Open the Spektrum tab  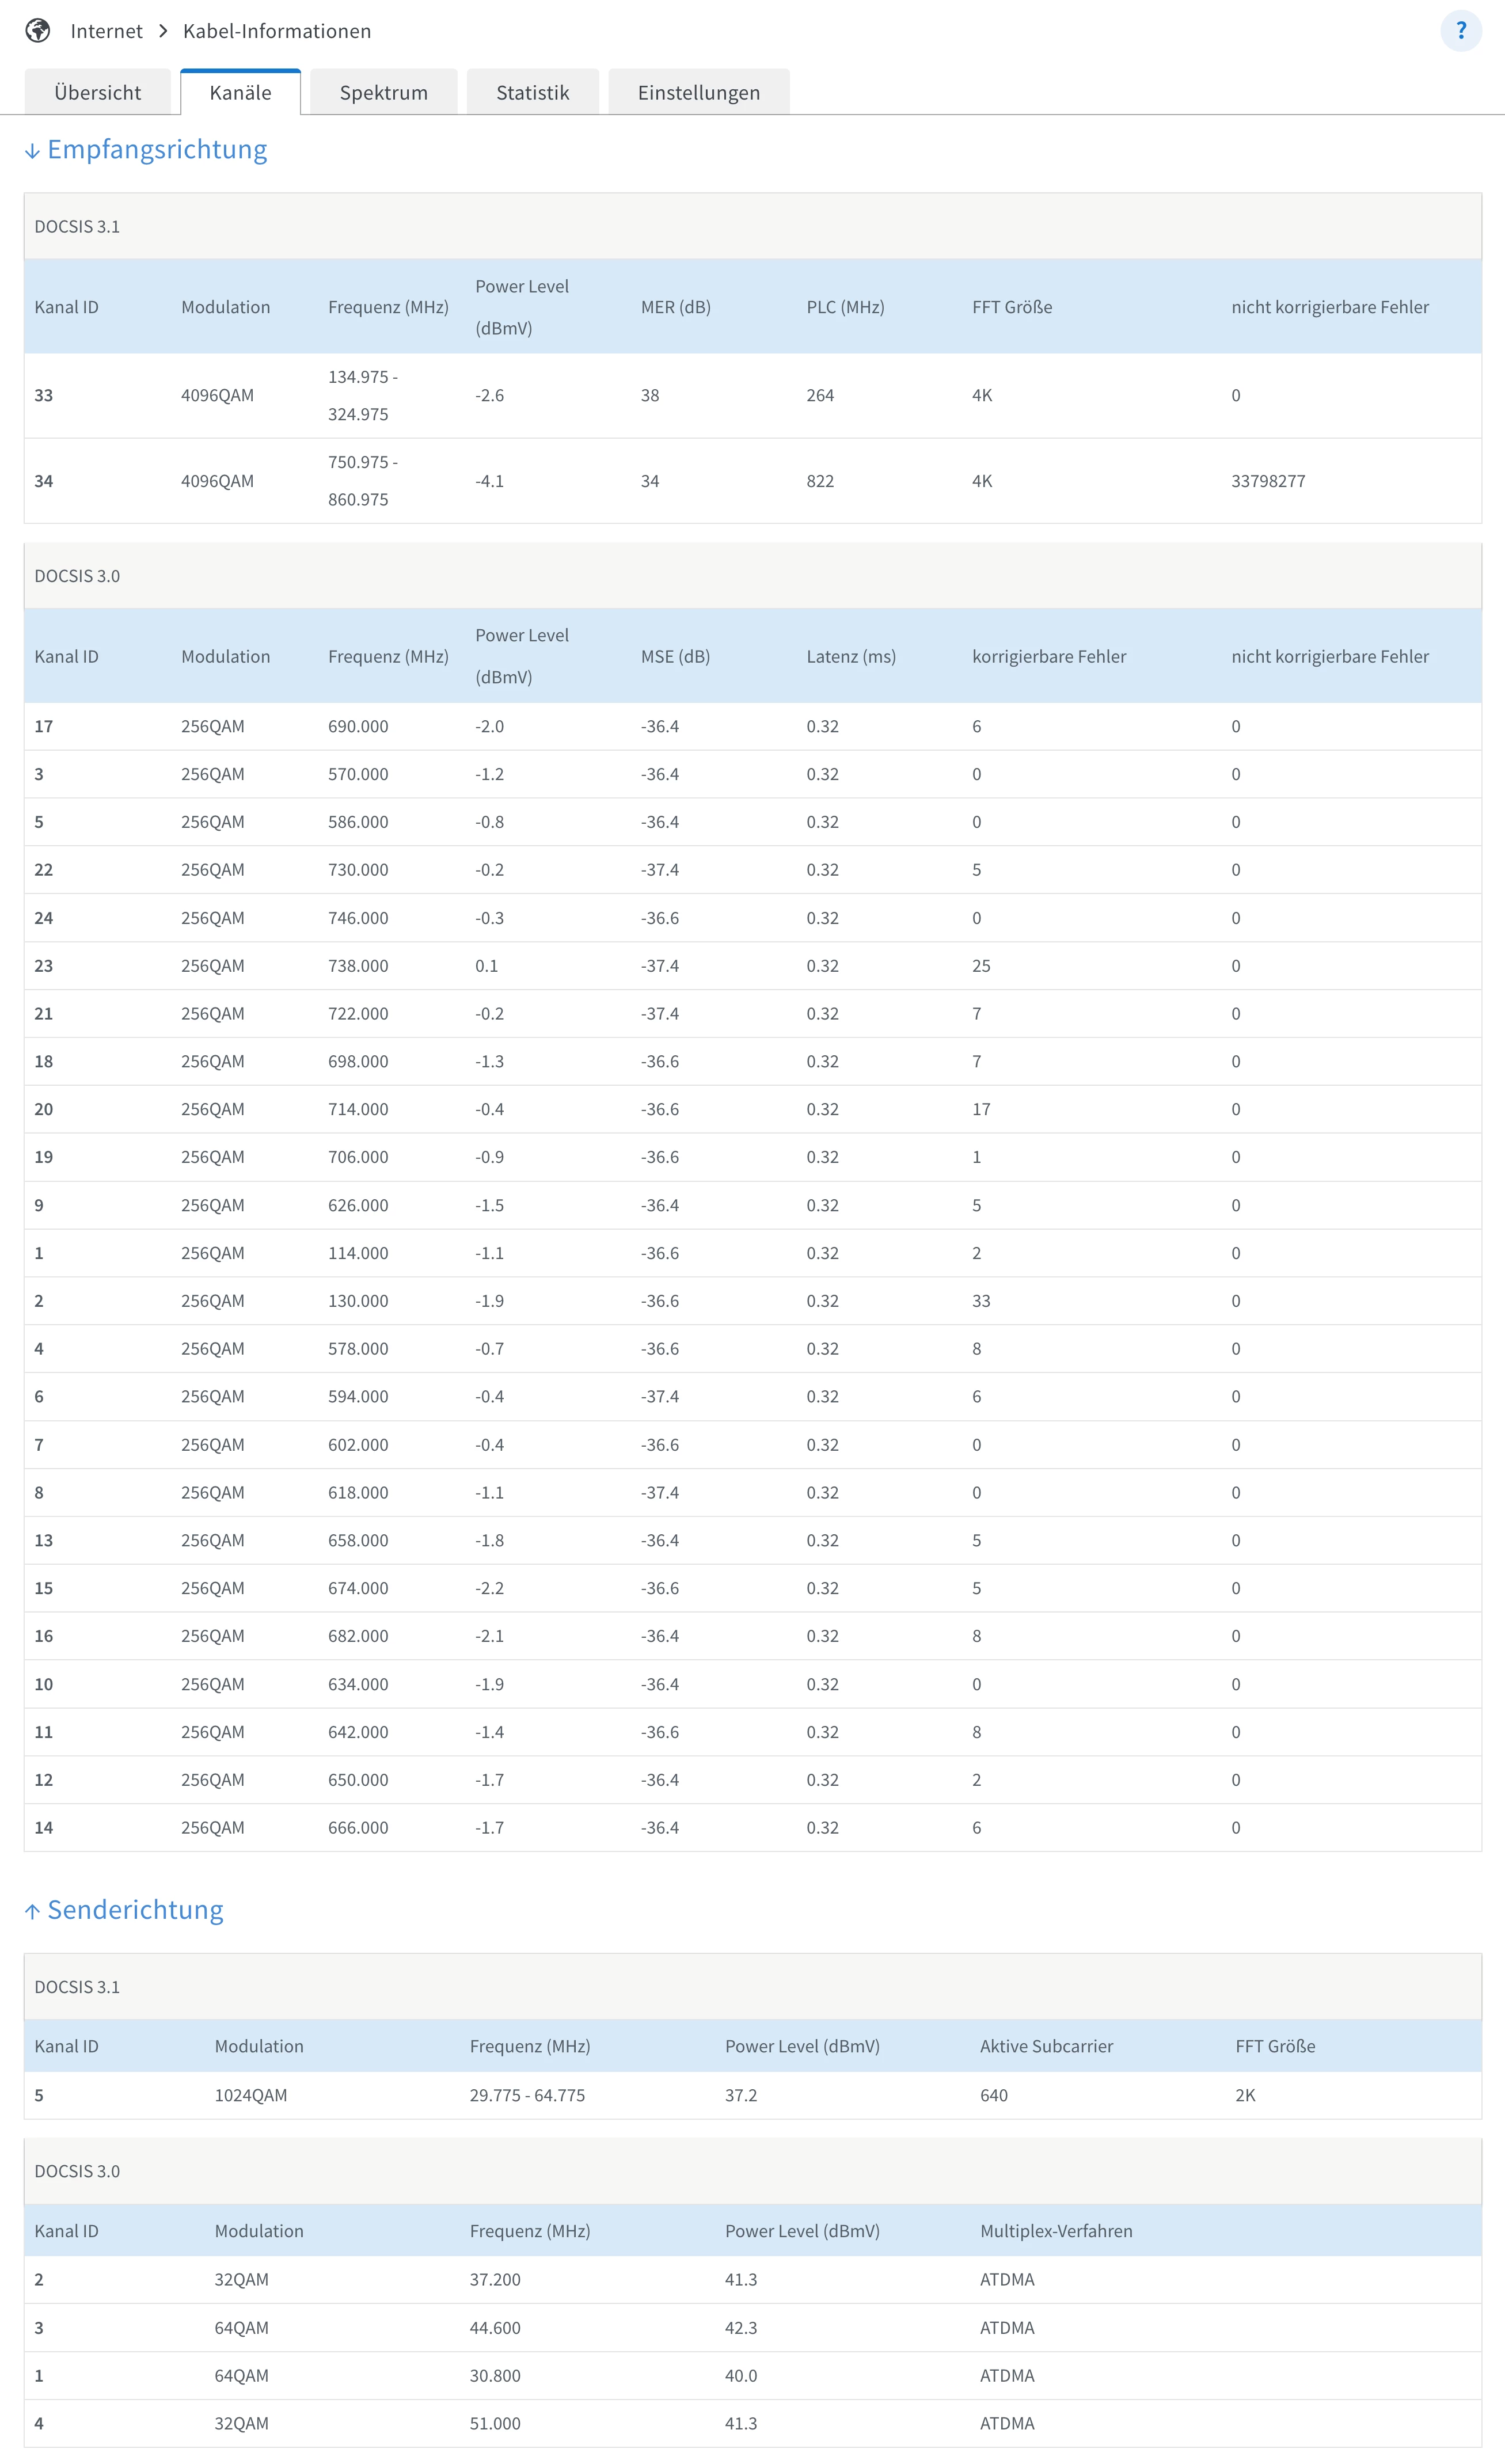click(x=383, y=92)
